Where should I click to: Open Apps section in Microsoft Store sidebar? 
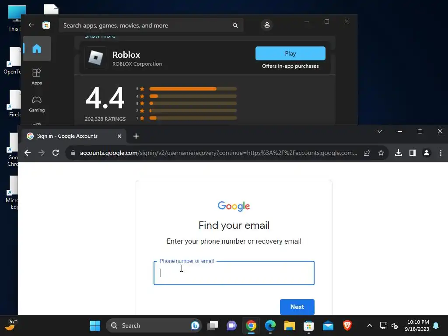click(x=37, y=77)
